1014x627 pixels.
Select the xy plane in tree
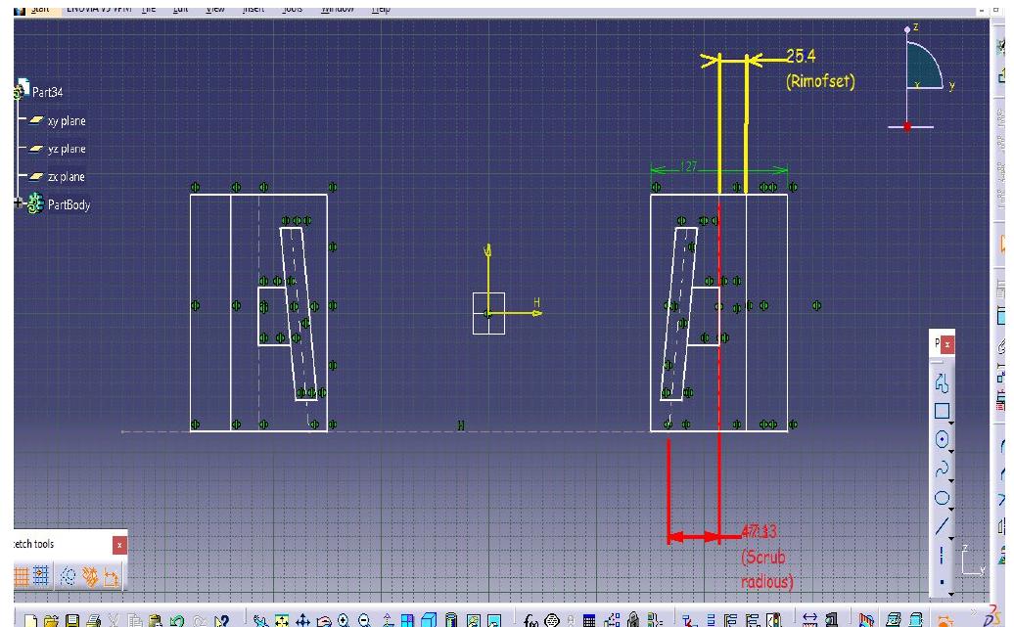pos(66,121)
